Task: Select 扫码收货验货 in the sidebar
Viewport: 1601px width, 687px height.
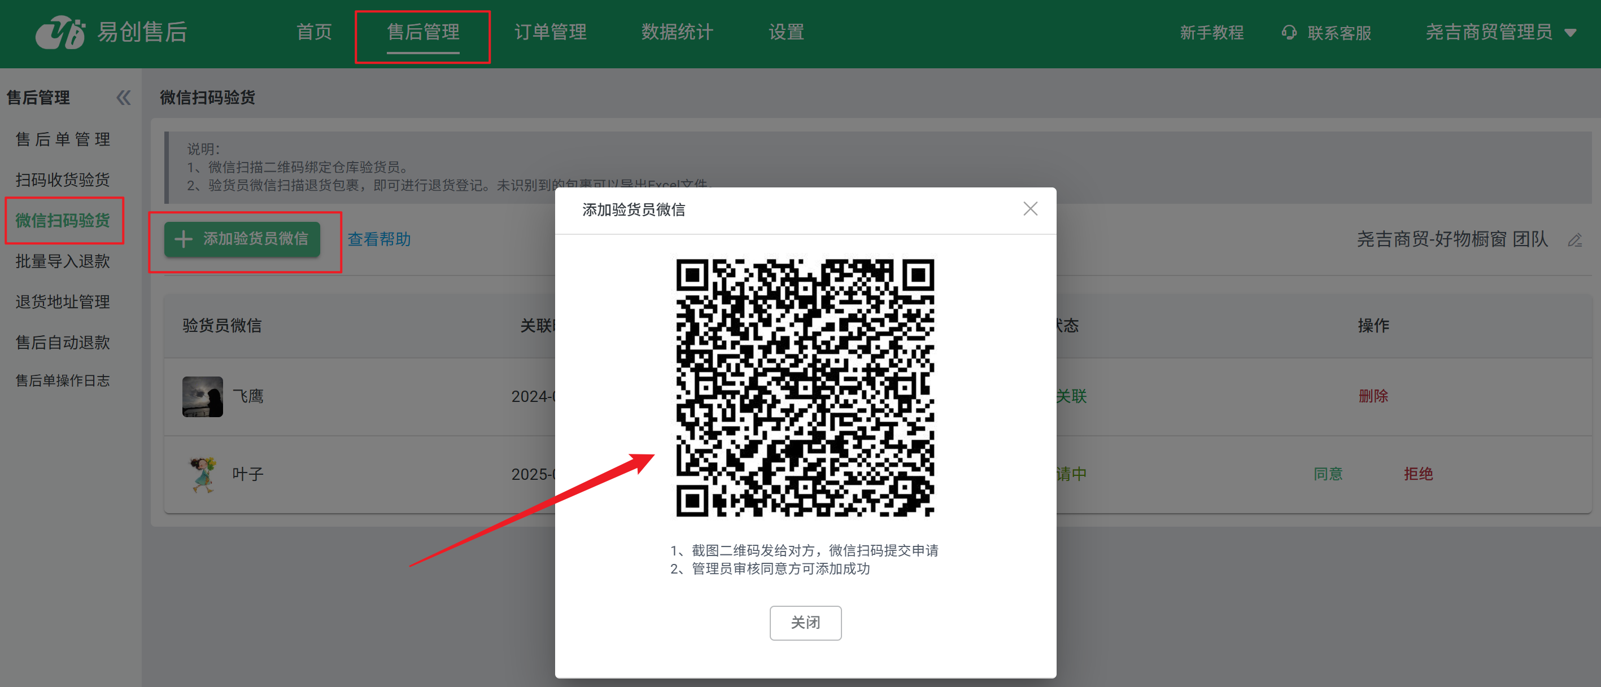Action: (63, 180)
